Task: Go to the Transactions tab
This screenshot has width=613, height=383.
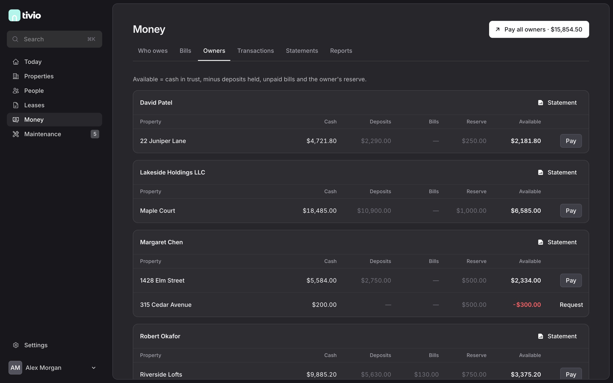Action: click(255, 51)
